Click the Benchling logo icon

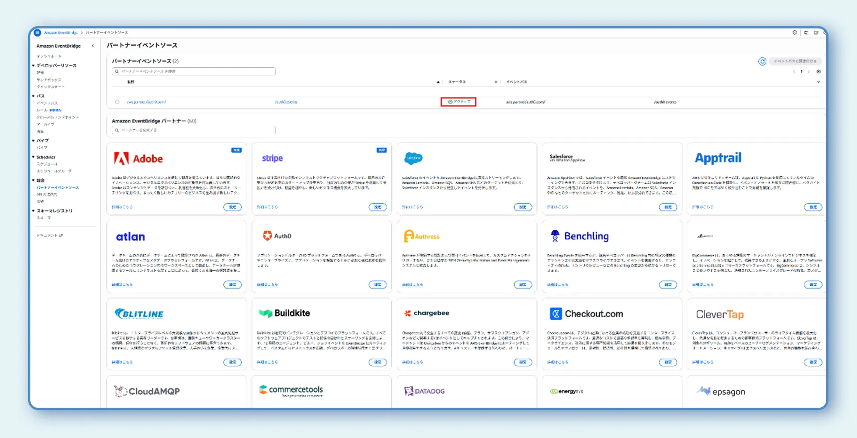(555, 236)
